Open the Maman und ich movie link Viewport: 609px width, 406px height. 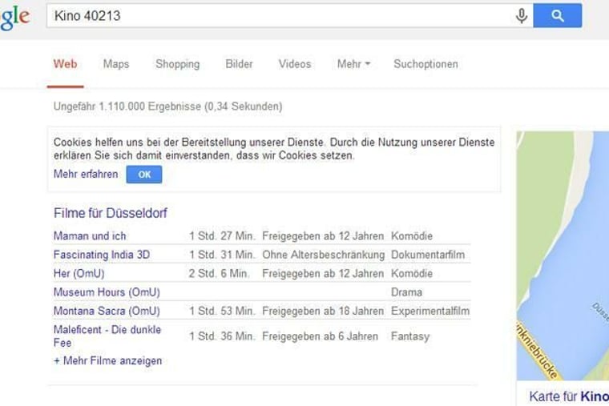[x=90, y=236]
